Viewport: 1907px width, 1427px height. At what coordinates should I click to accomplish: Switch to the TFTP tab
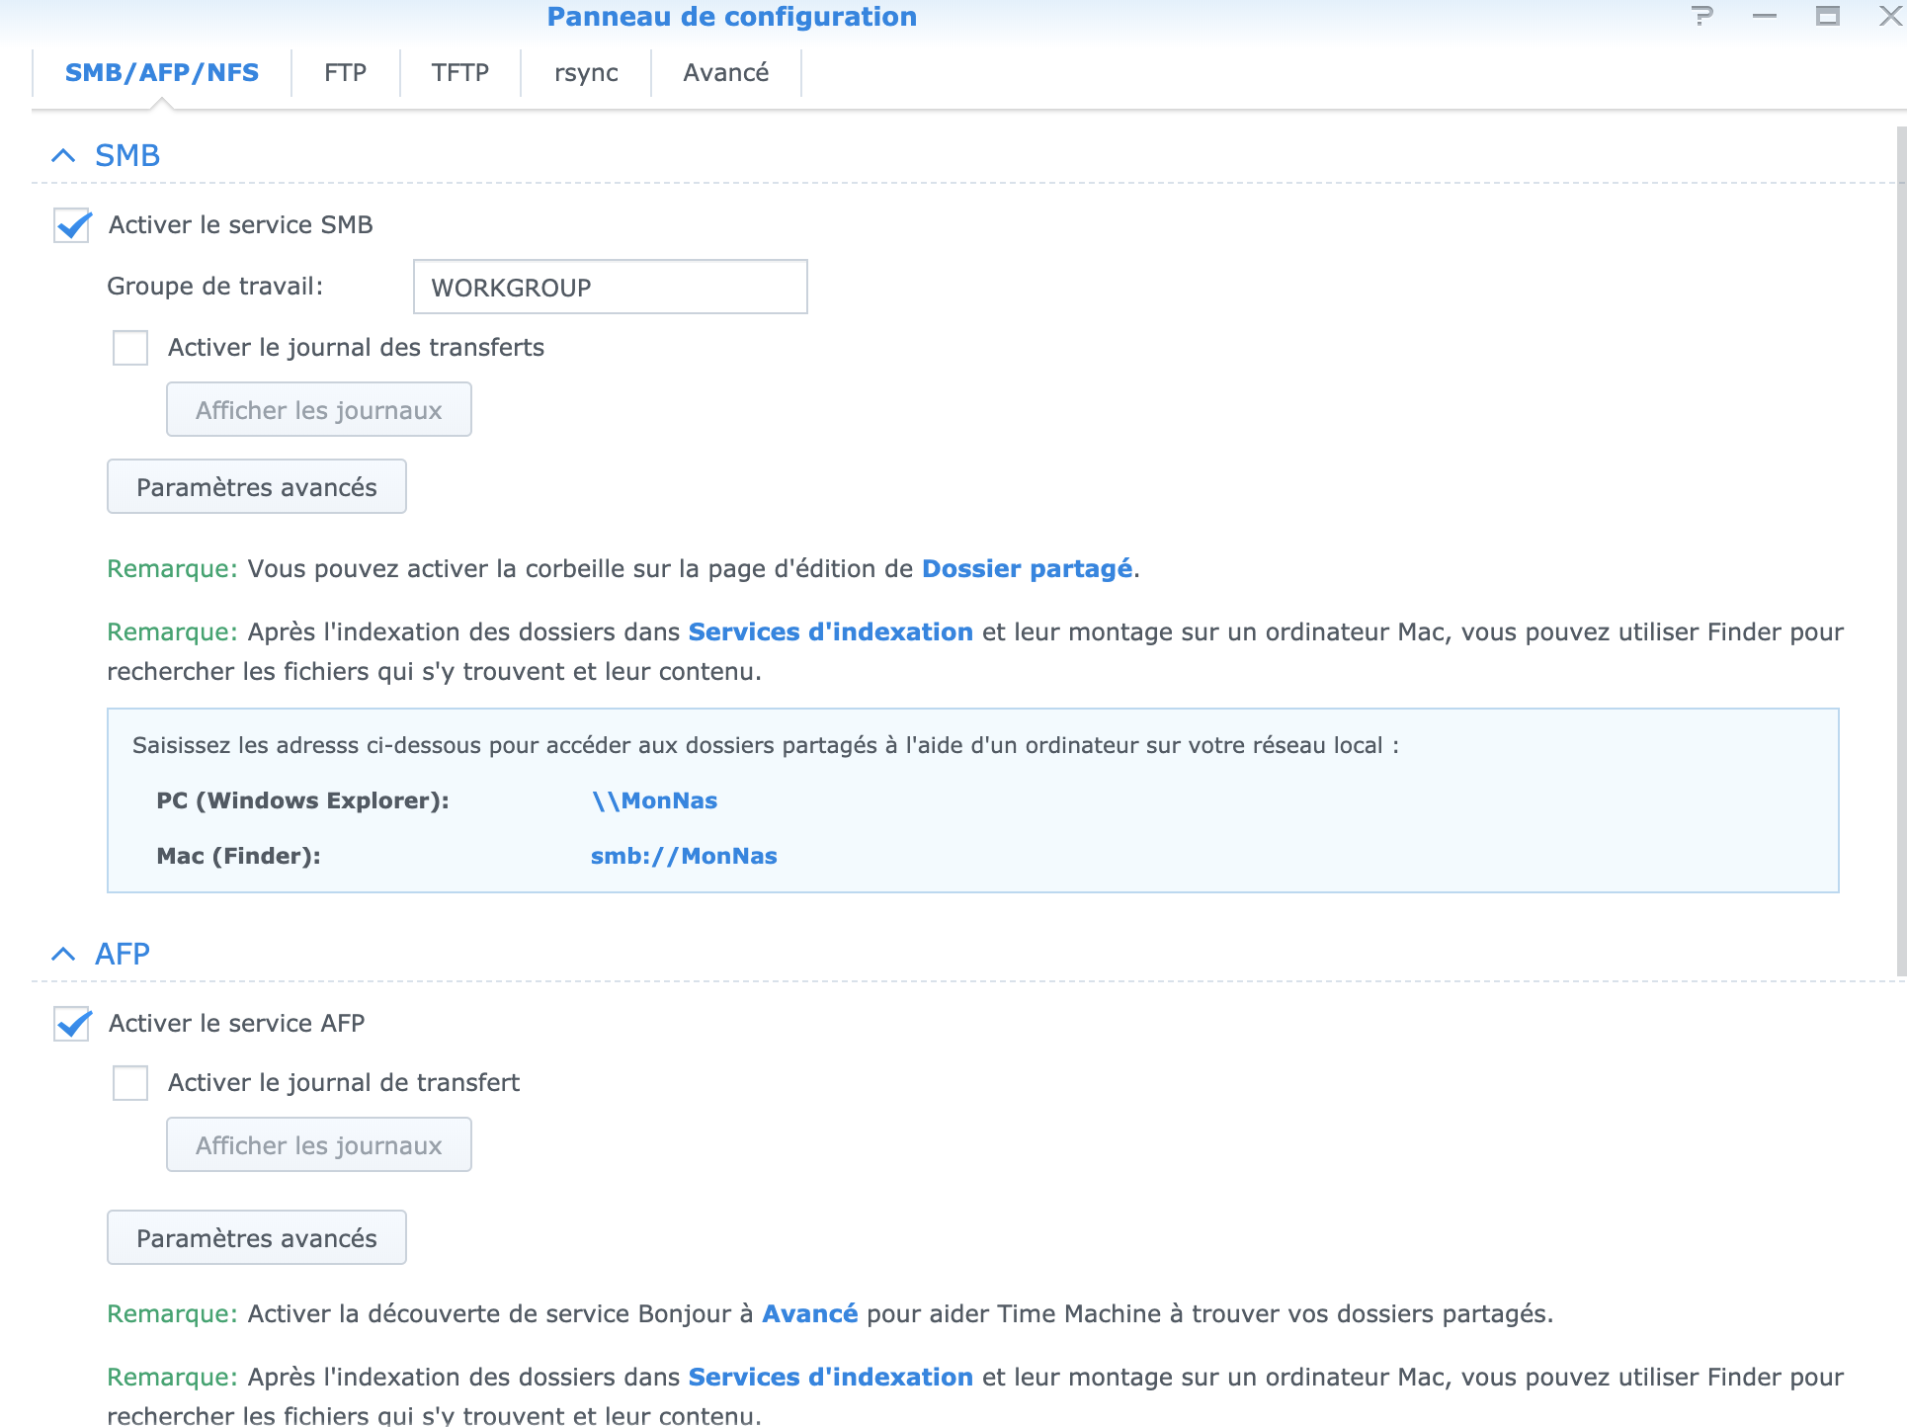[459, 73]
